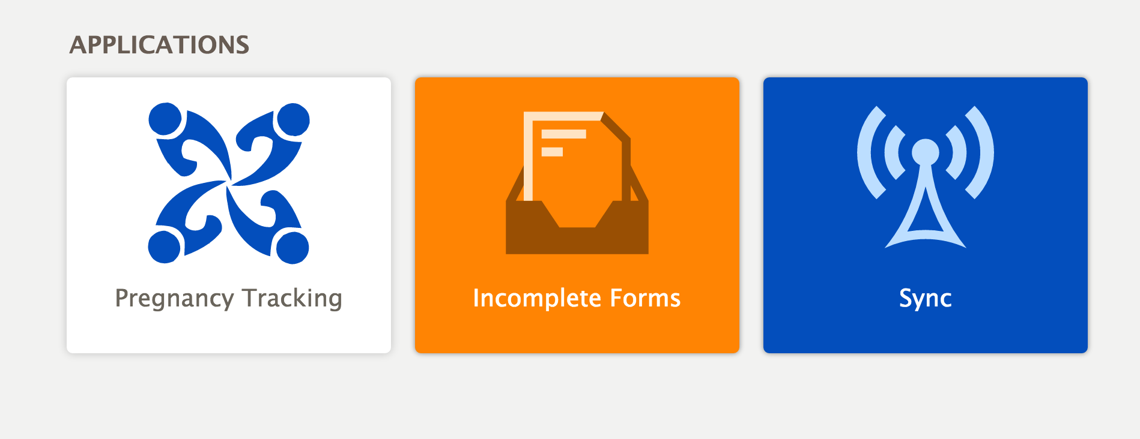Click the white Pregnancy Tracking tile background
The image size is (1140, 439).
coord(228,333)
